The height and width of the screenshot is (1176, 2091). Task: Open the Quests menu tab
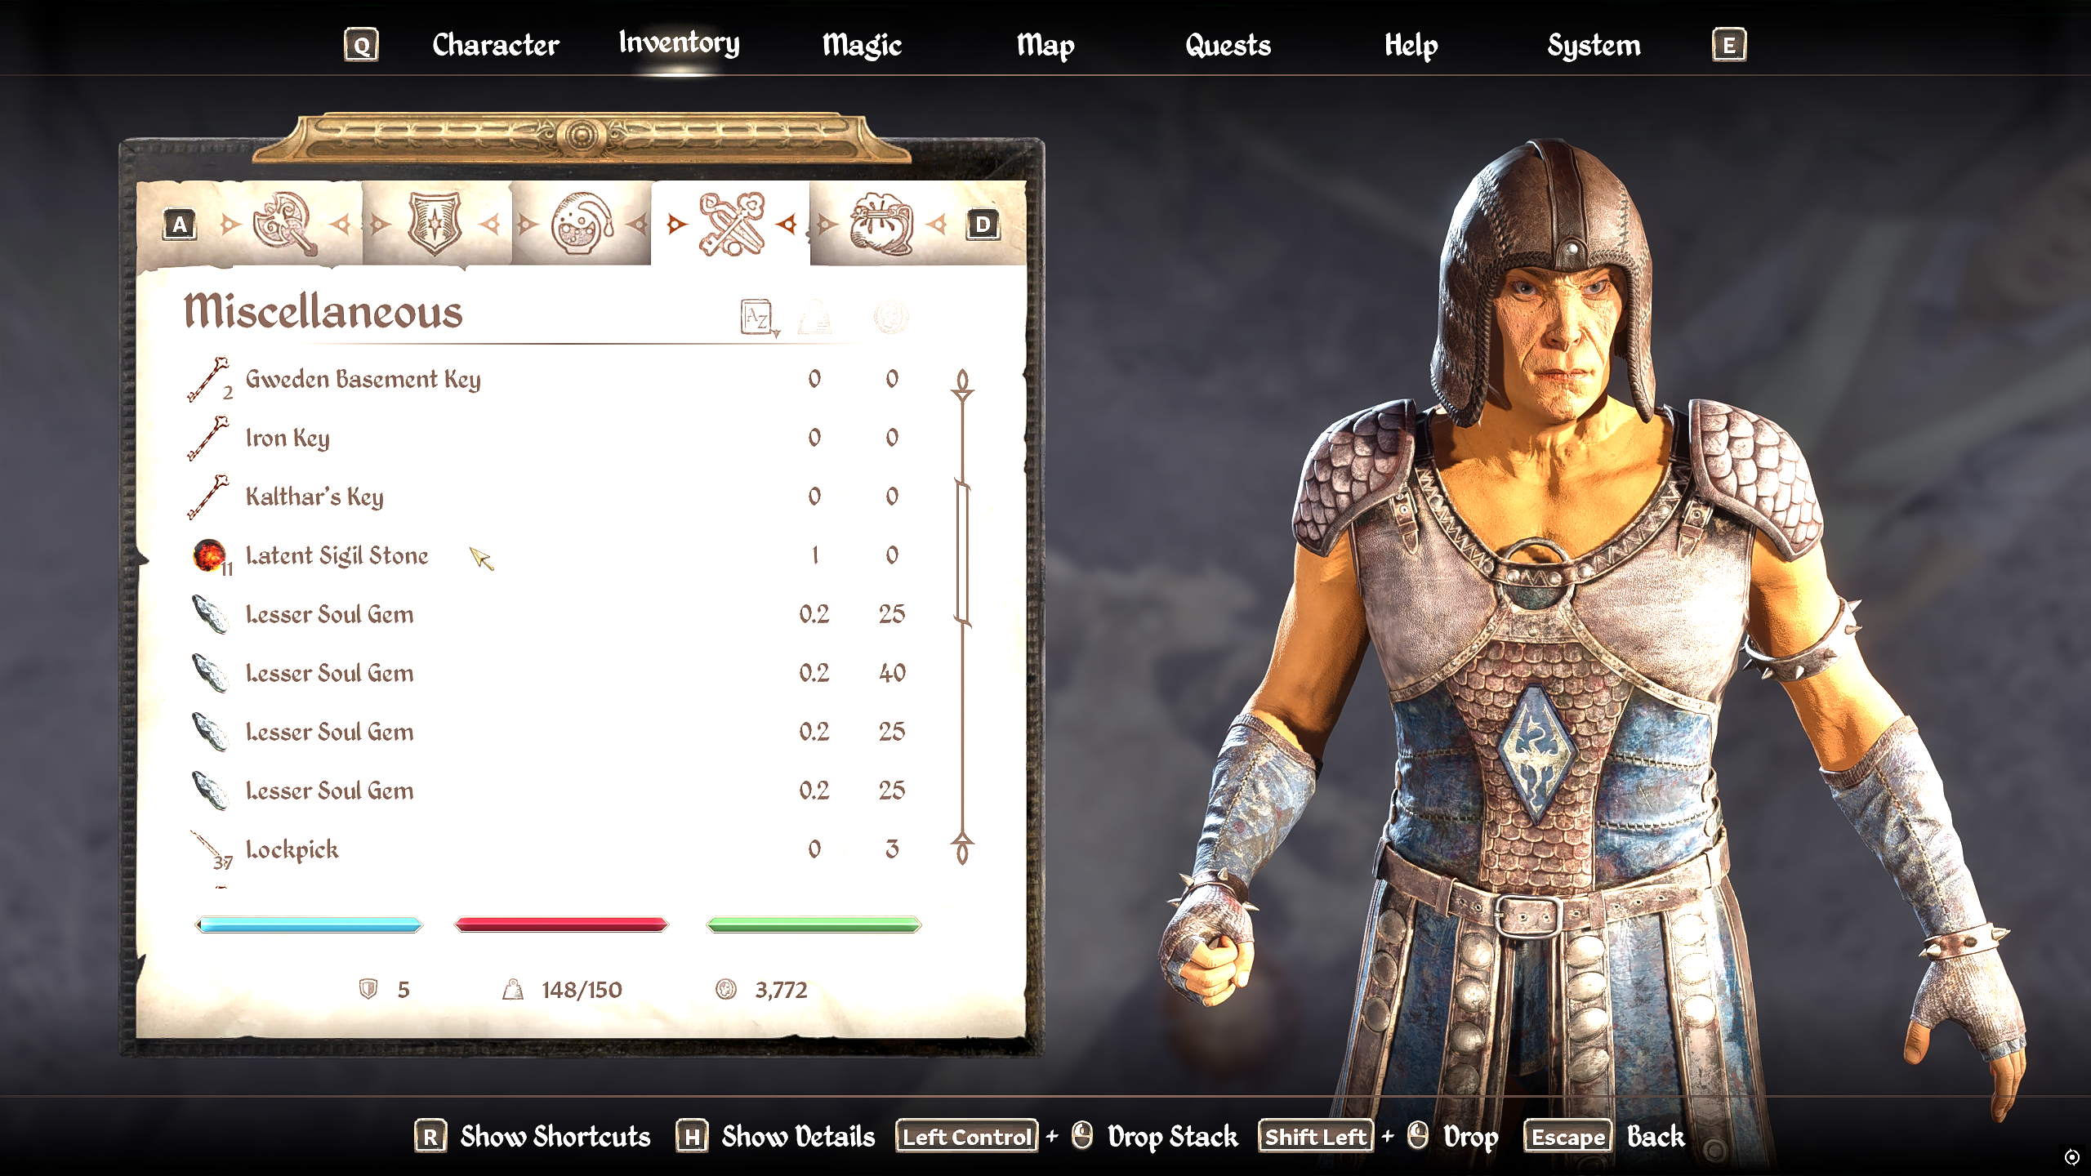click(x=1228, y=45)
